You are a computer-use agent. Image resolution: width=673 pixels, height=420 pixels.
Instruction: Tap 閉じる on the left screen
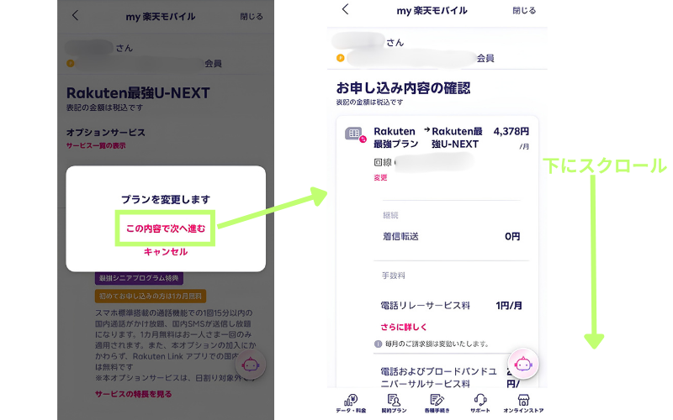tap(252, 17)
